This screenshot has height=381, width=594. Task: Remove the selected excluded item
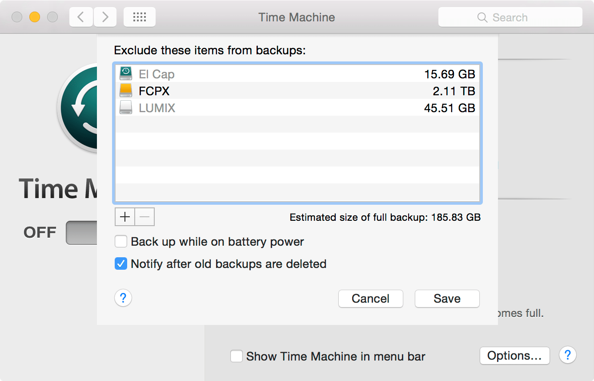pos(144,217)
